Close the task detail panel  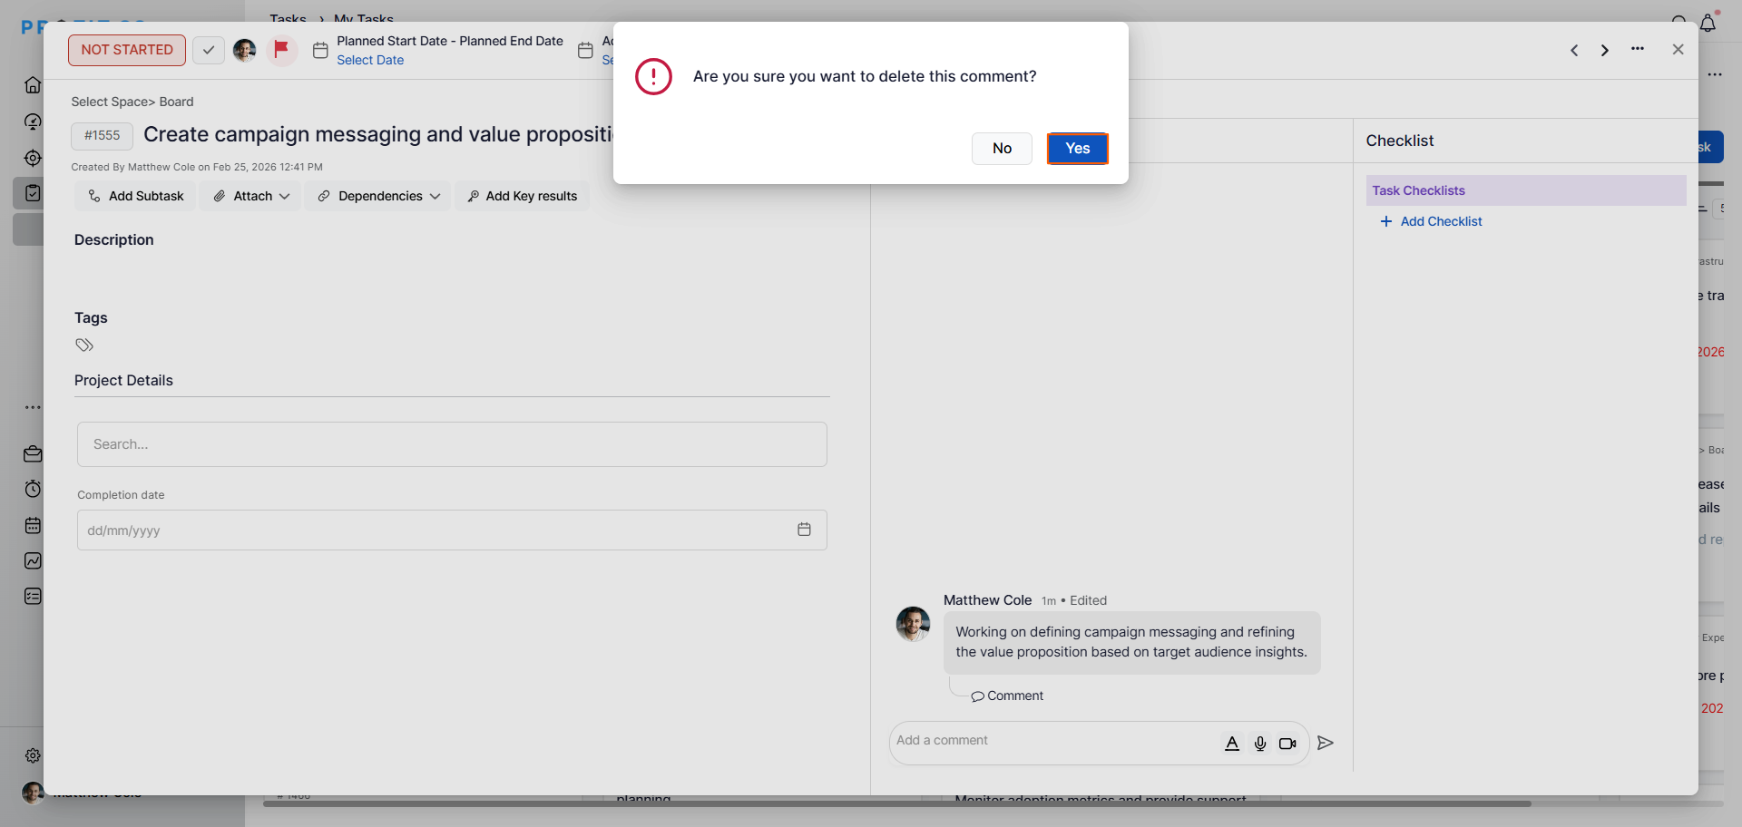1678,50
